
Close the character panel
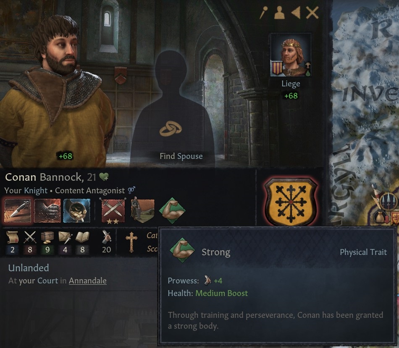(312, 13)
